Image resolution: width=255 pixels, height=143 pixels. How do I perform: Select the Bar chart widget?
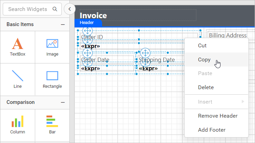point(52,121)
